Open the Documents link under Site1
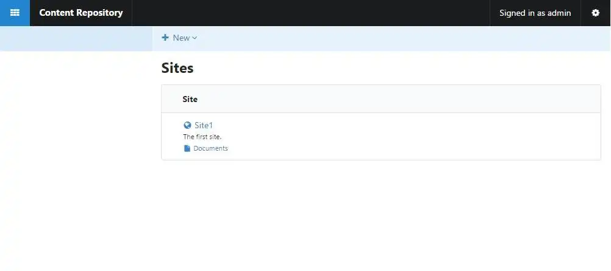 point(210,148)
